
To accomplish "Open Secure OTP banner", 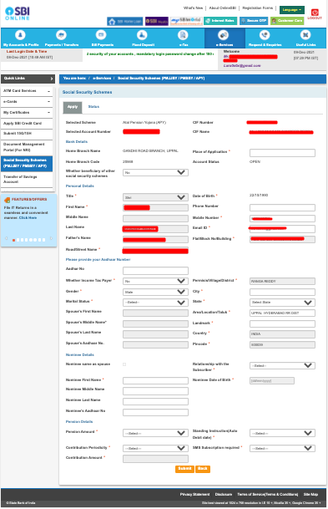I will coord(254,21).
